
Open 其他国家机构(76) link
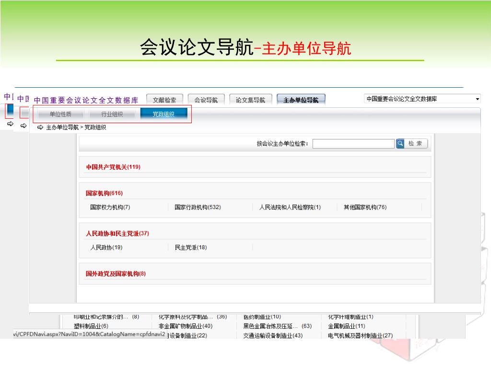tap(365, 207)
